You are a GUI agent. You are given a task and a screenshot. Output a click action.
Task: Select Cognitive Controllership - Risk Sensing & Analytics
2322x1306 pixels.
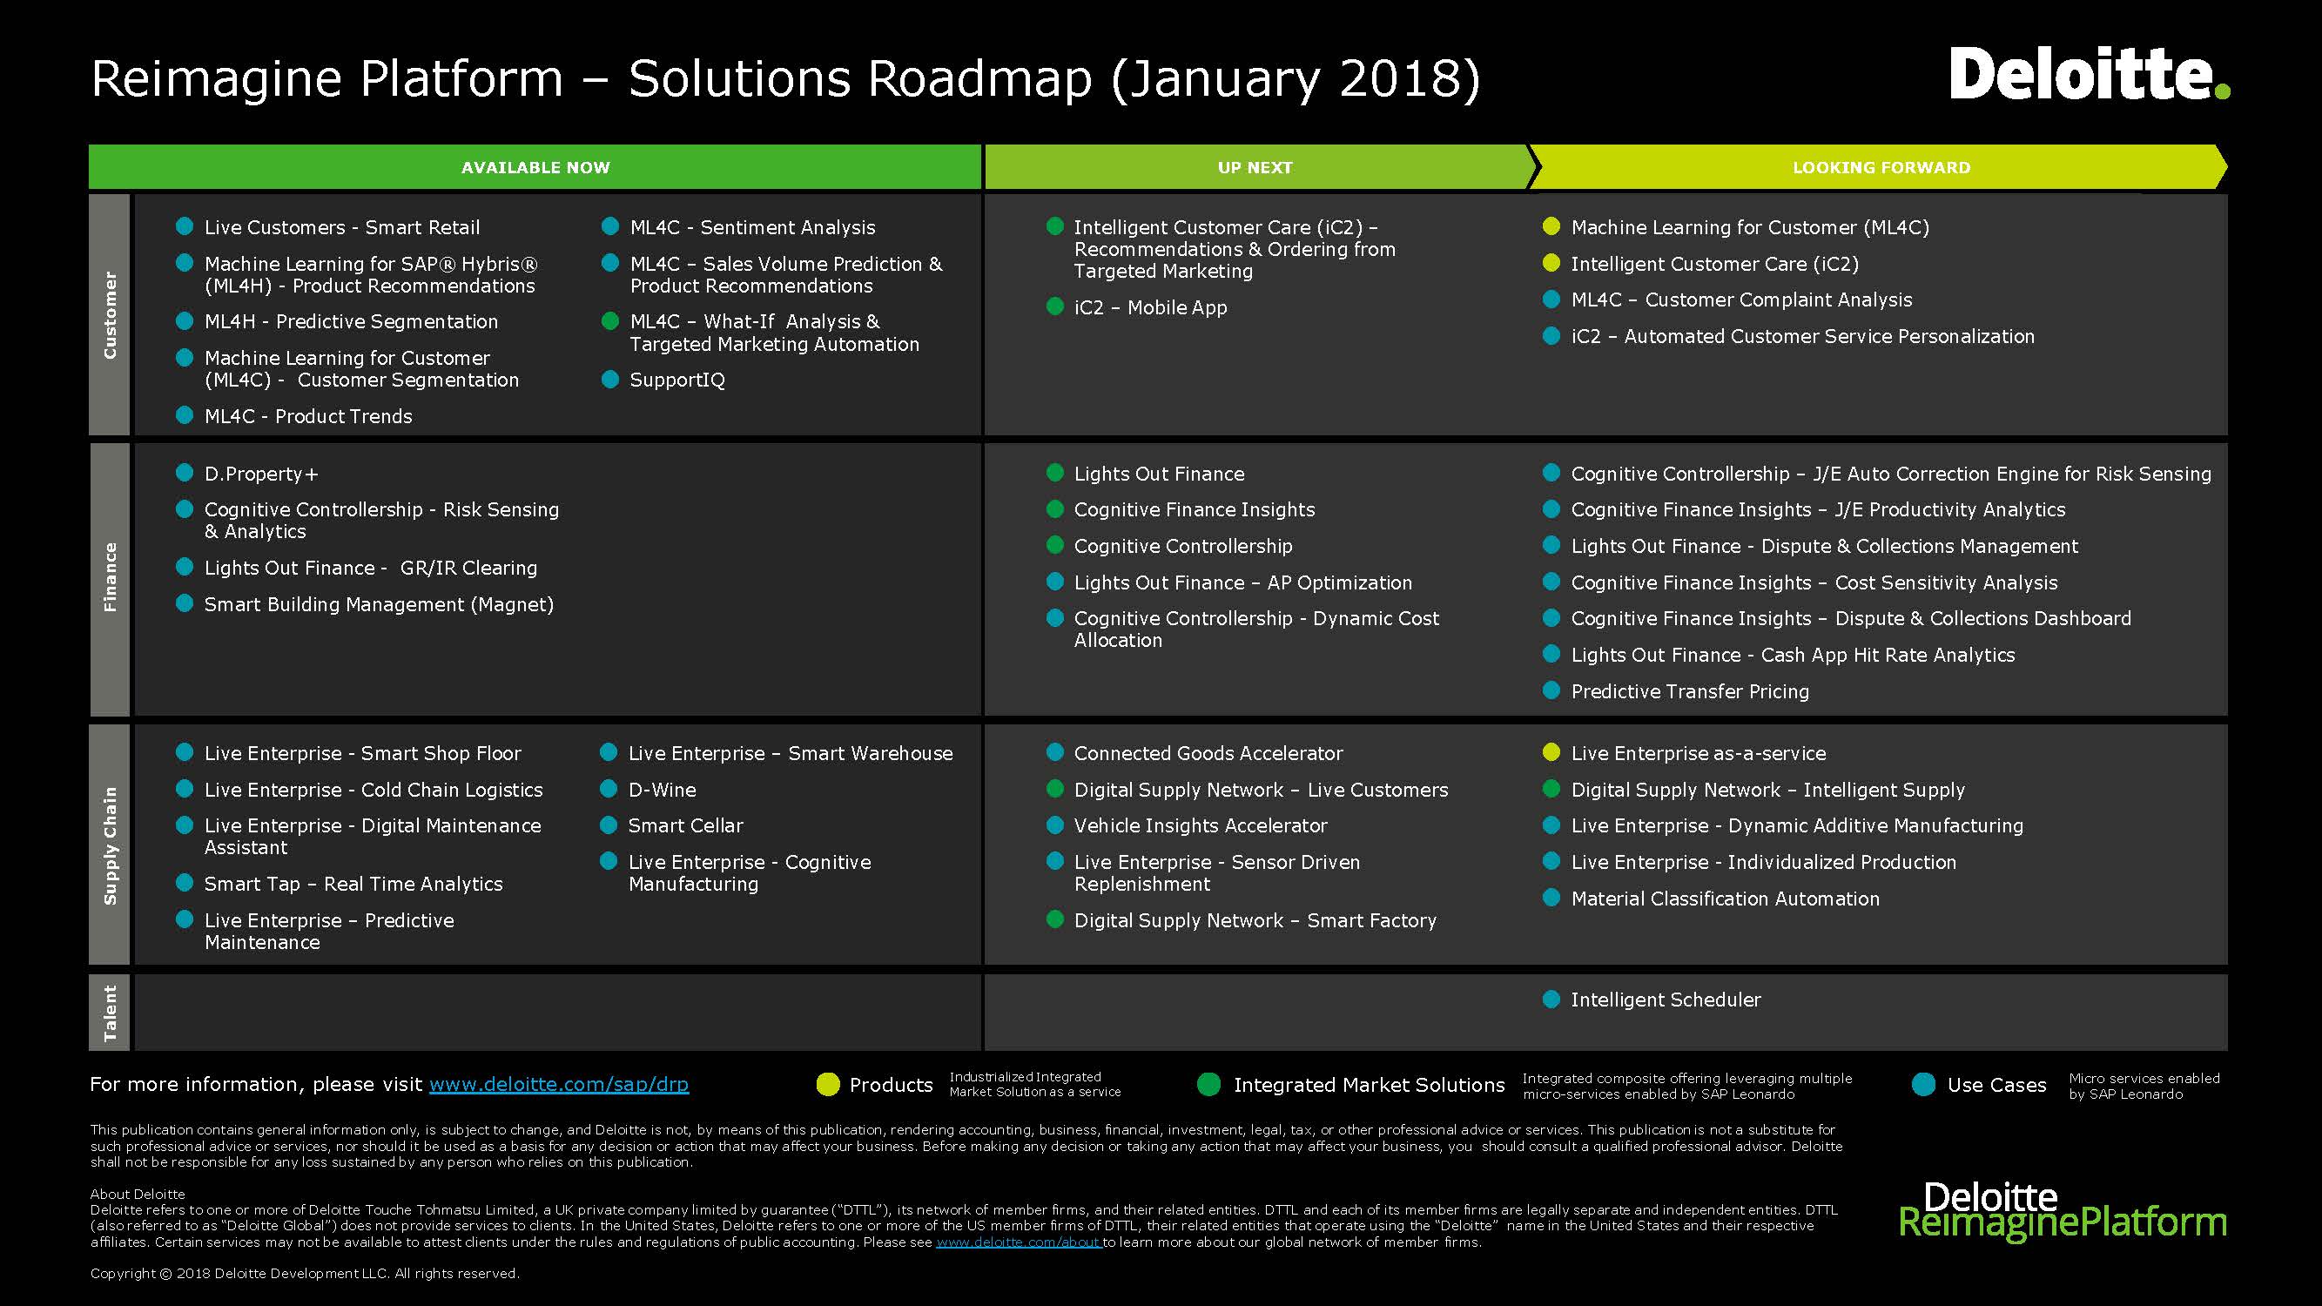pos(381,521)
